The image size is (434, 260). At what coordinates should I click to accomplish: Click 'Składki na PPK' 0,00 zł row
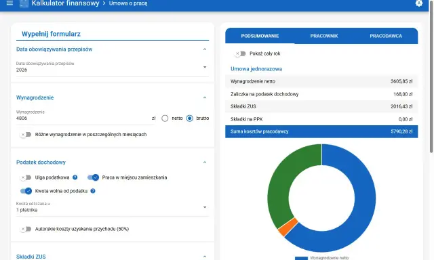321,119
